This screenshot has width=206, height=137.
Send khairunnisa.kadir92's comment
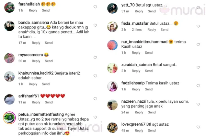click(46, 84)
